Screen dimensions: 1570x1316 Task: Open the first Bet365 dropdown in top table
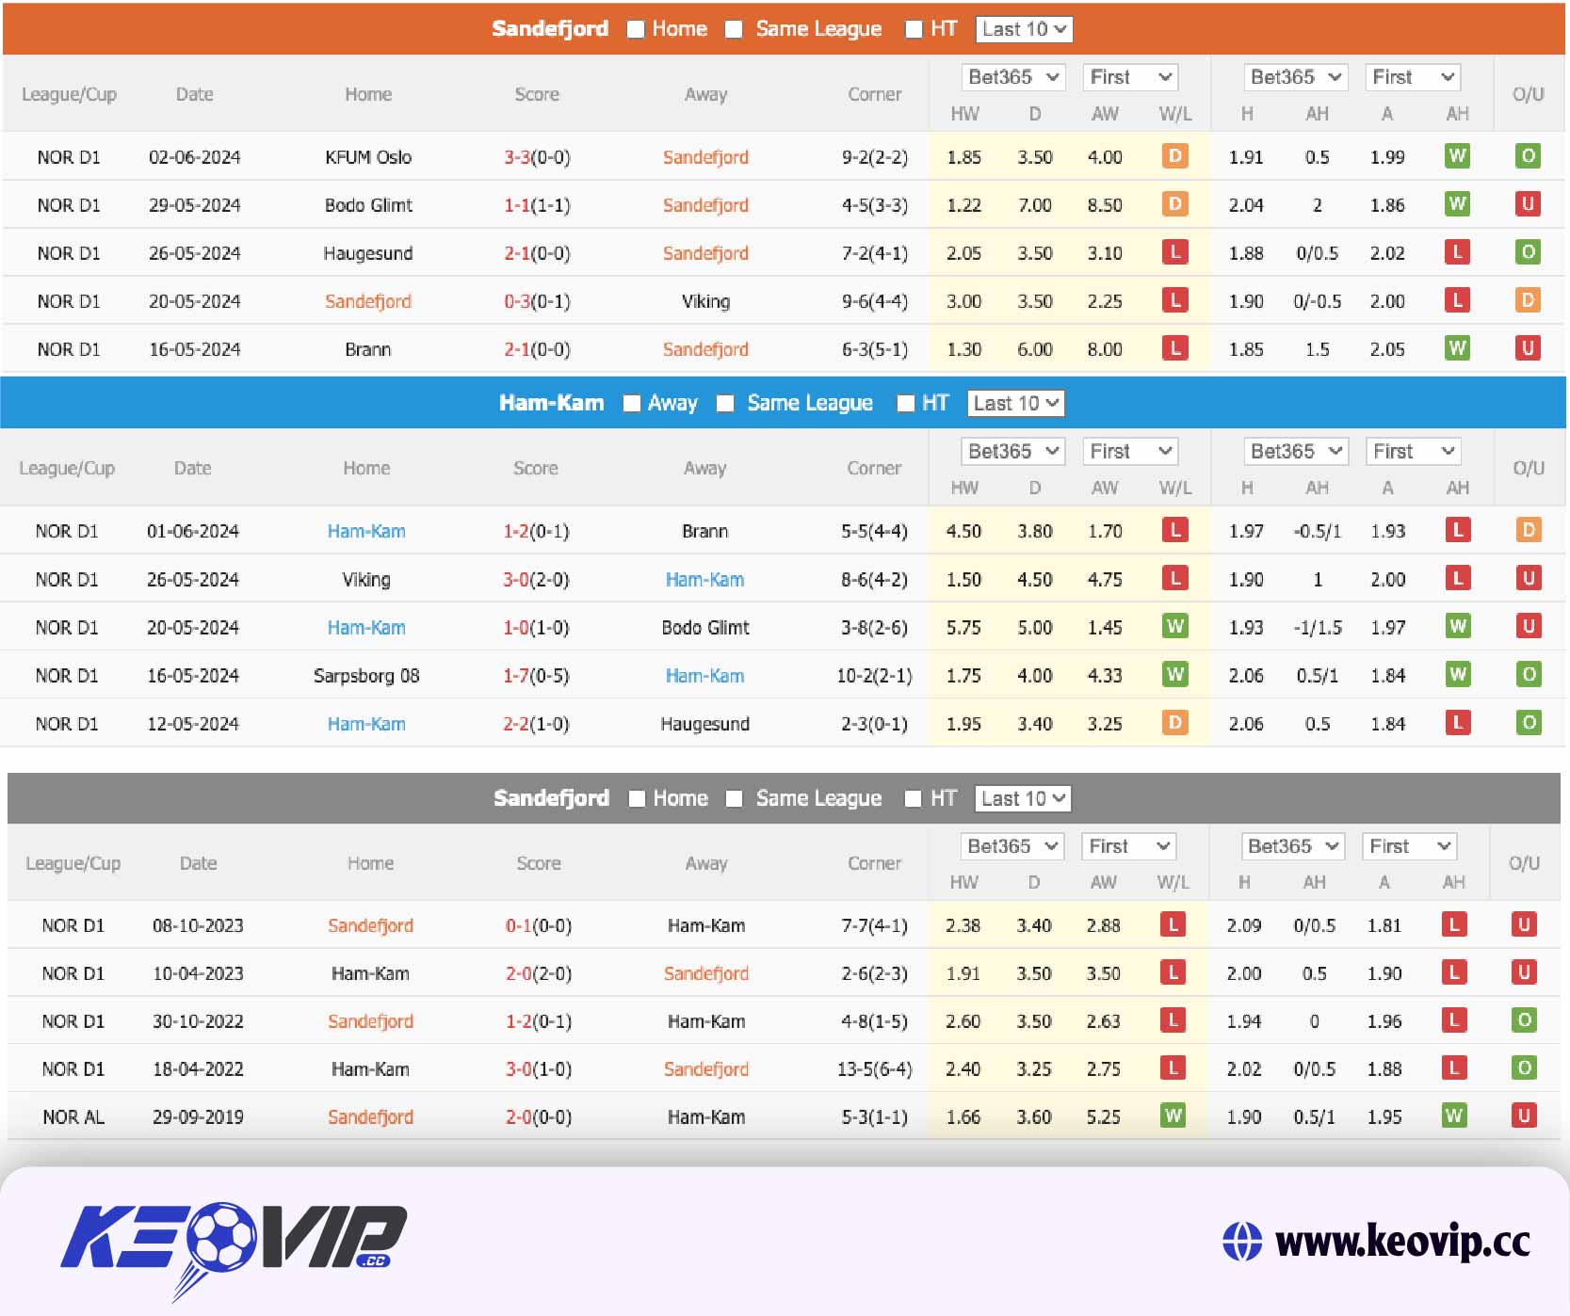1013,77
